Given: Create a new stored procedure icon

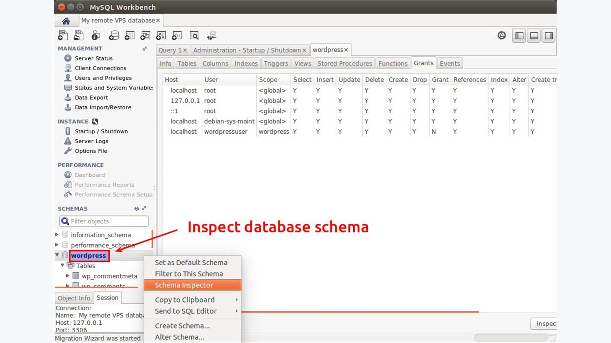Looking at the screenshot, I should point(161,35).
